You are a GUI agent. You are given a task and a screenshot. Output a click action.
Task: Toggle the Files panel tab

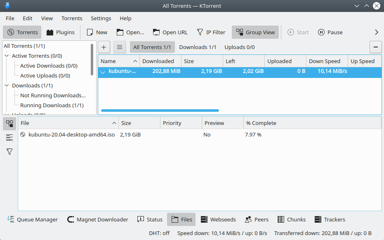point(181,219)
